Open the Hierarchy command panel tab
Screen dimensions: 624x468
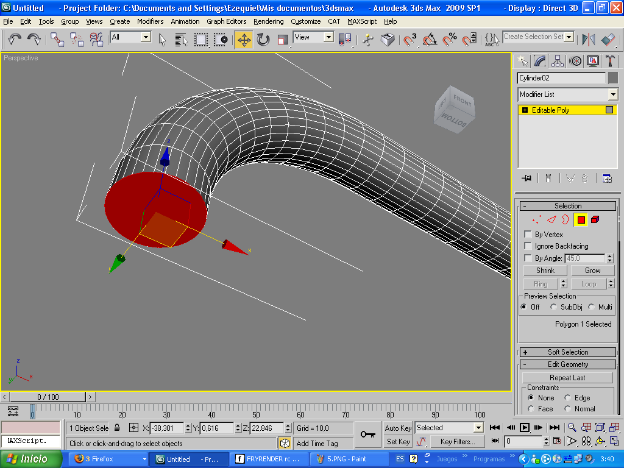(x=557, y=61)
